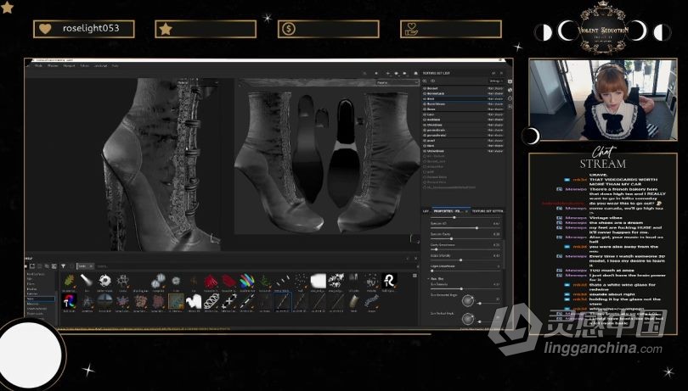Screen dimensions: 688x391
Task: Select the Brushes shelf category
Action: click(31, 289)
